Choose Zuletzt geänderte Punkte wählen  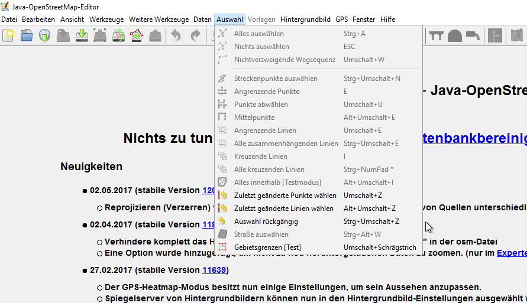318,196
